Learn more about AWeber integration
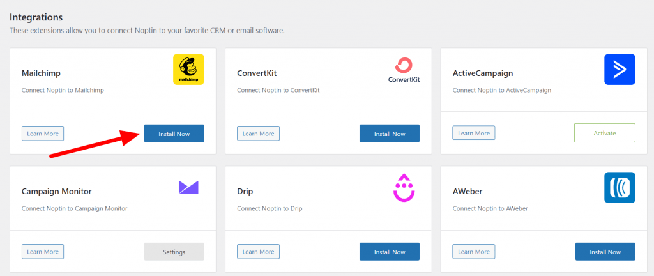This screenshot has width=654, height=276. 474,252
